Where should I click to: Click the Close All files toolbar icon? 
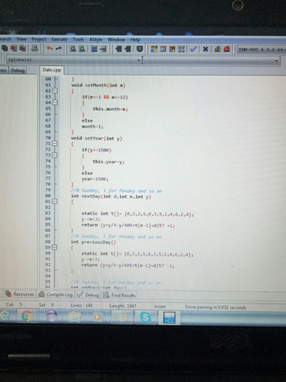coord(22,49)
